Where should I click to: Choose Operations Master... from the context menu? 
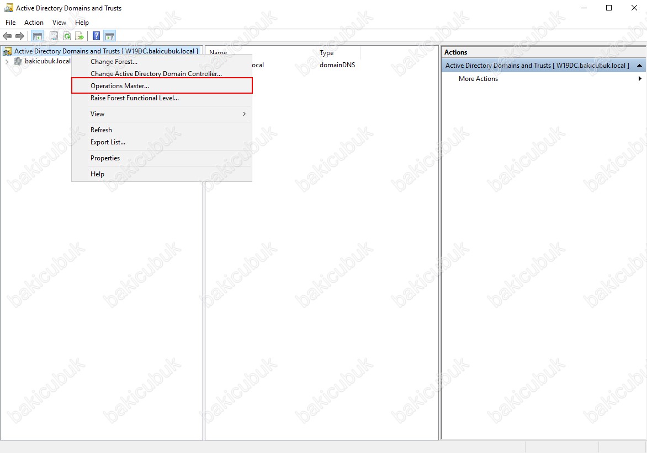[x=162, y=85]
